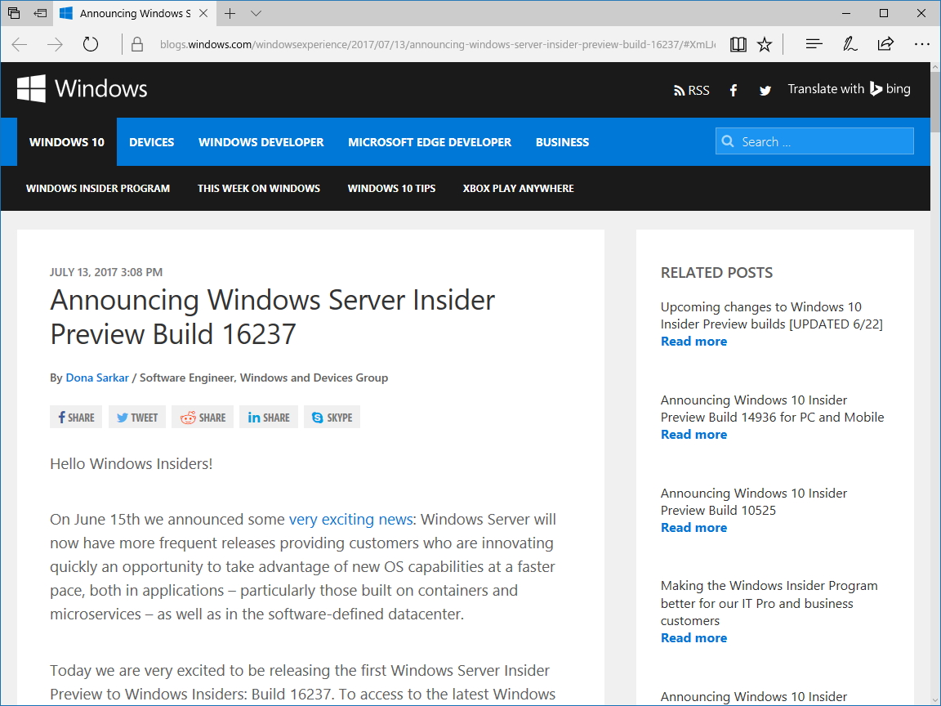Viewport: 941px width, 706px height.
Task: Toggle reading view for the article
Action: click(738, 44)
